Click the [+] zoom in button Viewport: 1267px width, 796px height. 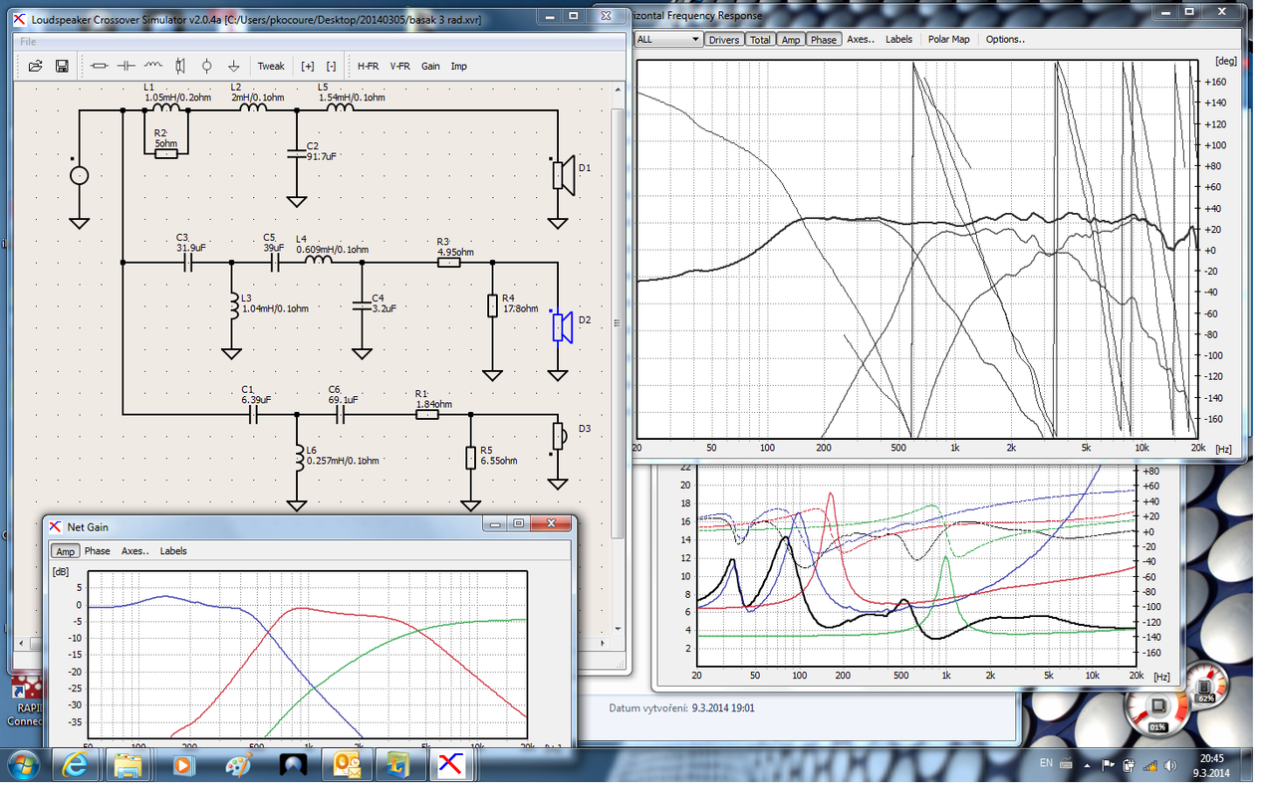(x=307, y=67)
